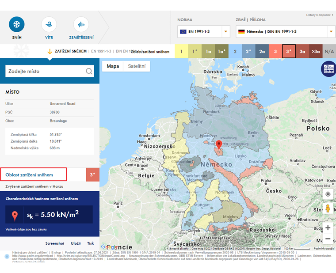This screenshot has width=336, height=273.
Task: Select the Vítr wind load icon
Action: click(49, 24)
